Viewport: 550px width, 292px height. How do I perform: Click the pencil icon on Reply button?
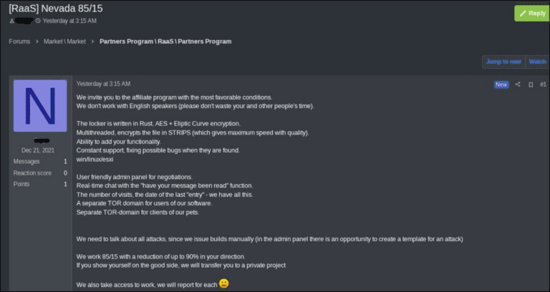tap(522, 13)
